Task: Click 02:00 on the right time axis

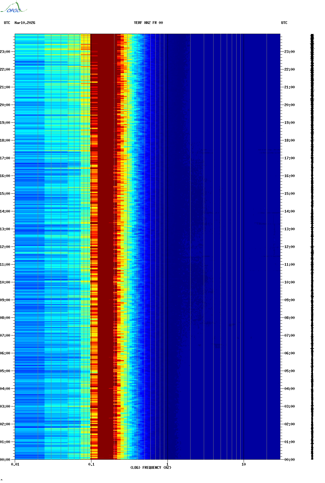Action: (290, 424)
